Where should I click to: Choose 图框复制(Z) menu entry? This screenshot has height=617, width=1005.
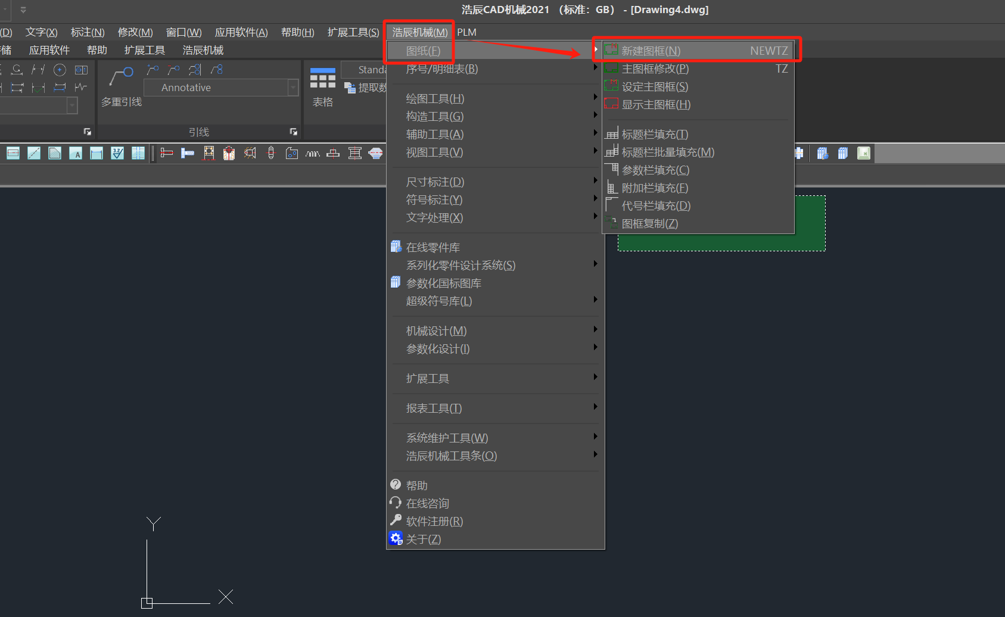click(x=698, y=224)
